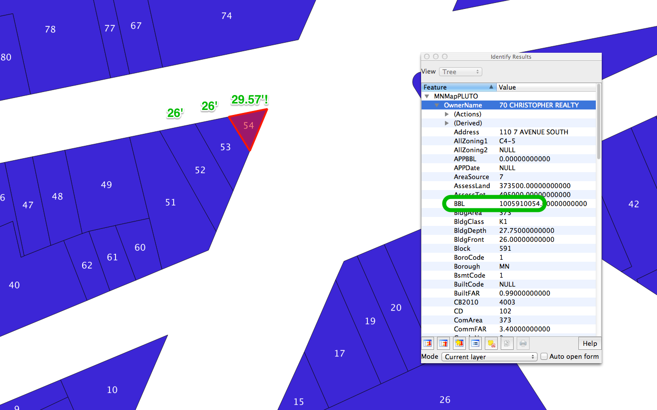The height and width of the screenshot is (410, 657).
Task: Click map lot 61
Action: 112,257
